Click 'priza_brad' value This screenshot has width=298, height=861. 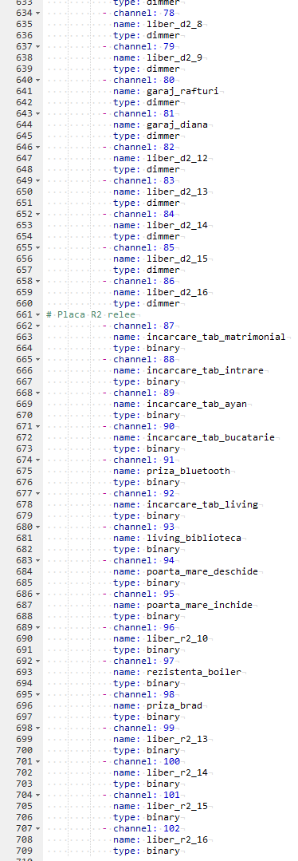tap(174, 705)
